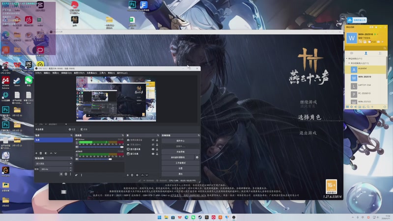Open advanced audio properties icon below the mixer

pyautogui.click(x=76, y=175)
